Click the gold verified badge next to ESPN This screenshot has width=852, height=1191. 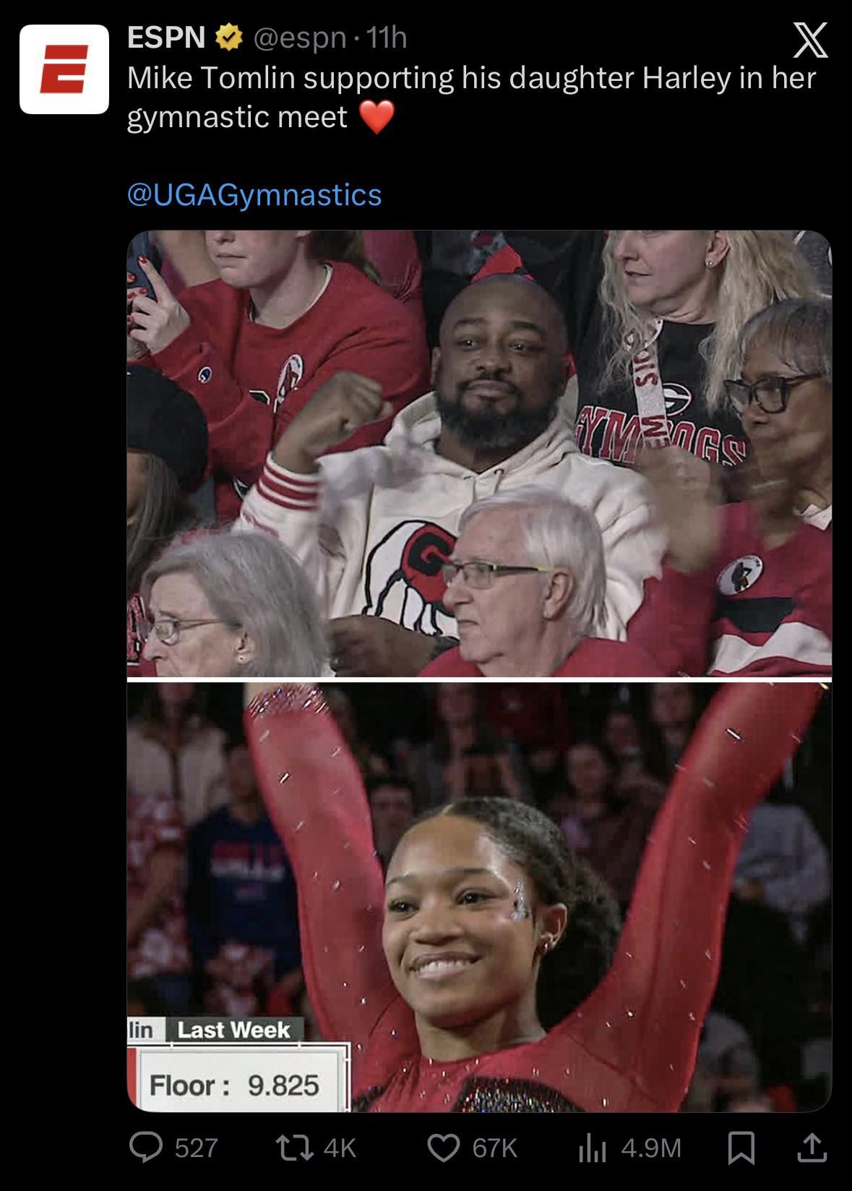229,38
